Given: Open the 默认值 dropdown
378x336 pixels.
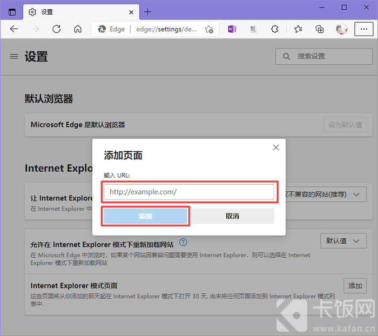Looking at the screenshot, I should point(343,241).
